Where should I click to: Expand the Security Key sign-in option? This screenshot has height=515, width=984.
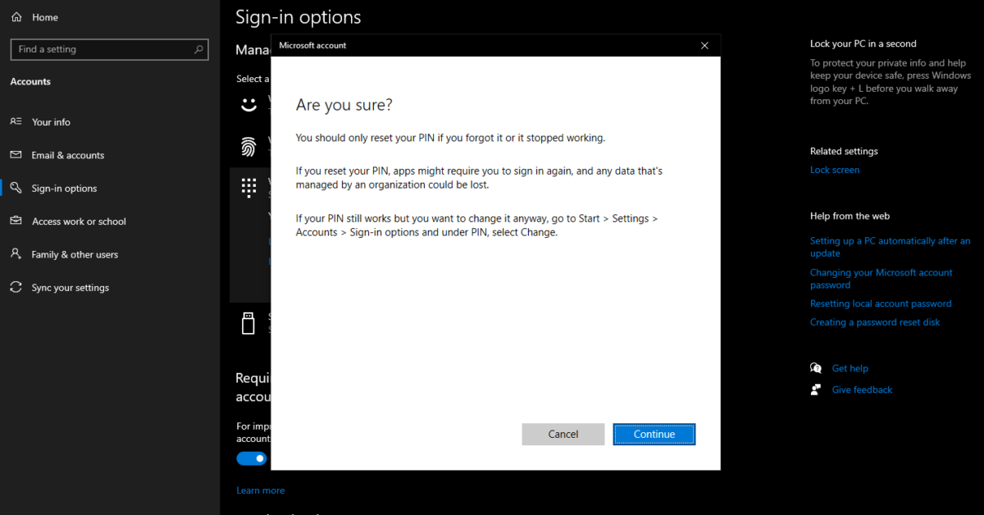pyautogui.click(x=249, y=322)
